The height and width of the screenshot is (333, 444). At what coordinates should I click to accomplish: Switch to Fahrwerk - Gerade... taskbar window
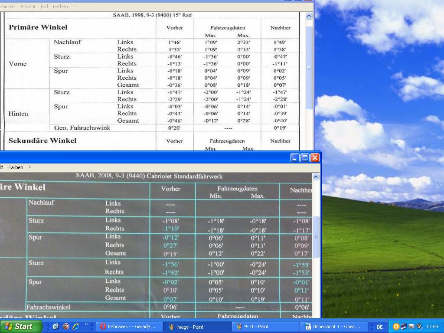coord(129,326)
